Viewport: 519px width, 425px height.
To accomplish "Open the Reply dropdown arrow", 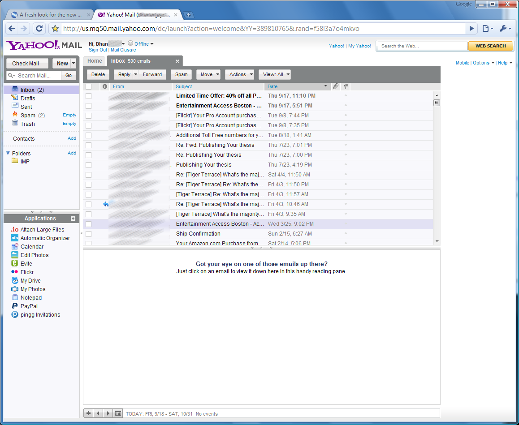I will pyautogui.click(x=135, y=74).
